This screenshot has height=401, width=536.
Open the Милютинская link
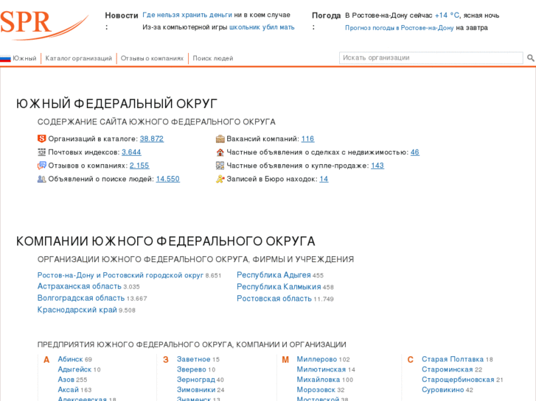321,369
